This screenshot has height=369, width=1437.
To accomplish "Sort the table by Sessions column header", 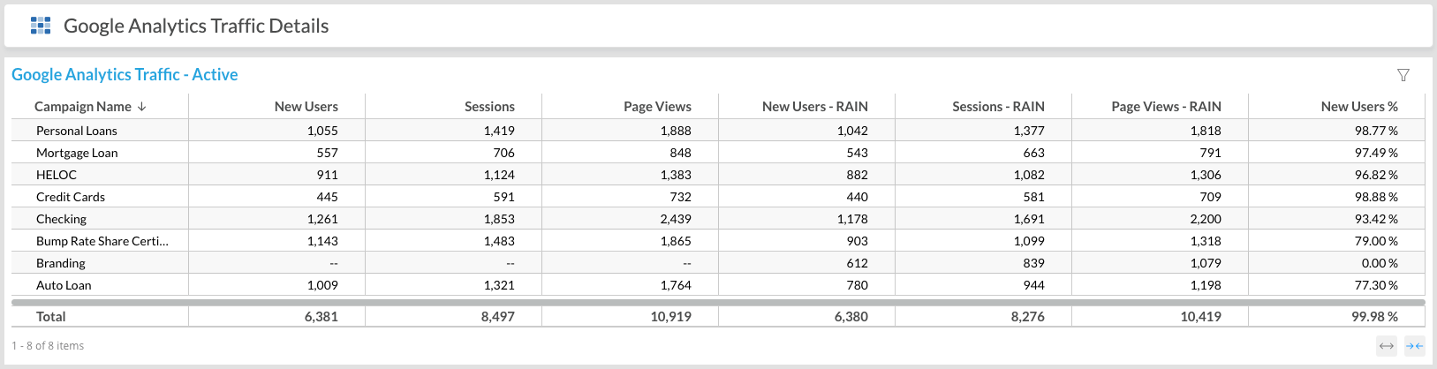I will click(489, 107).
